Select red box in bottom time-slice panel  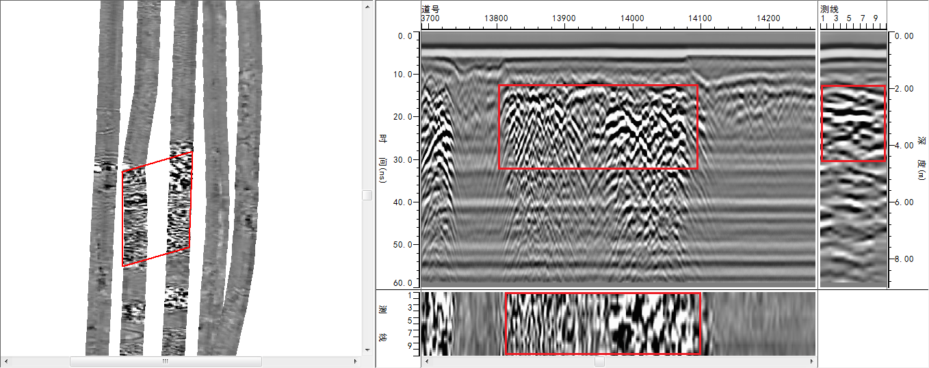point(603,324)
